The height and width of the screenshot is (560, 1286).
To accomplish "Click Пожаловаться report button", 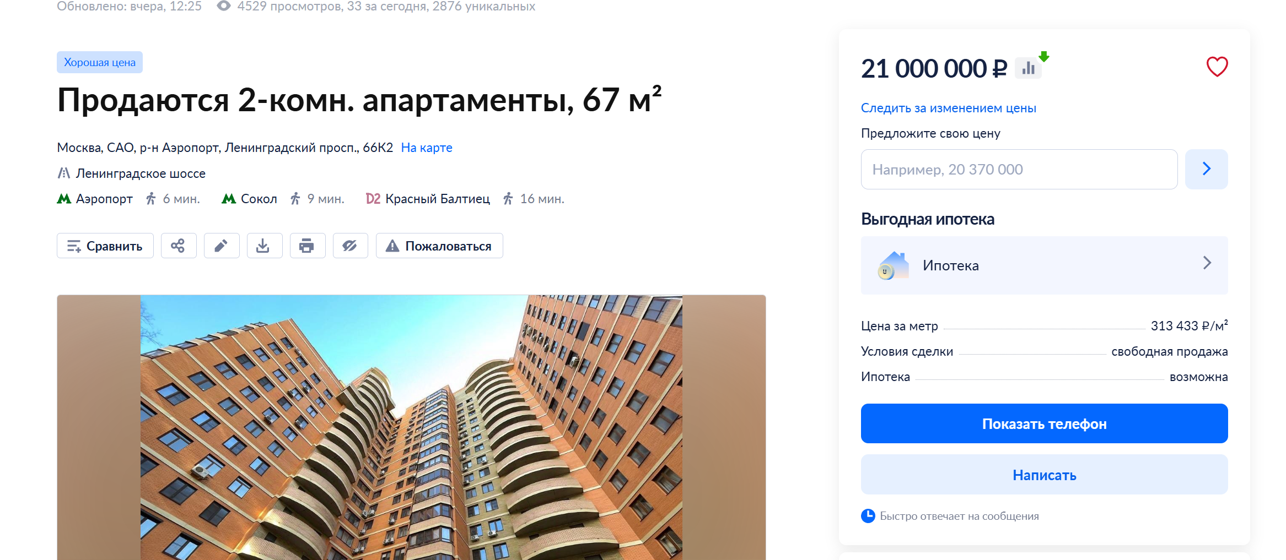I will 439,246.
